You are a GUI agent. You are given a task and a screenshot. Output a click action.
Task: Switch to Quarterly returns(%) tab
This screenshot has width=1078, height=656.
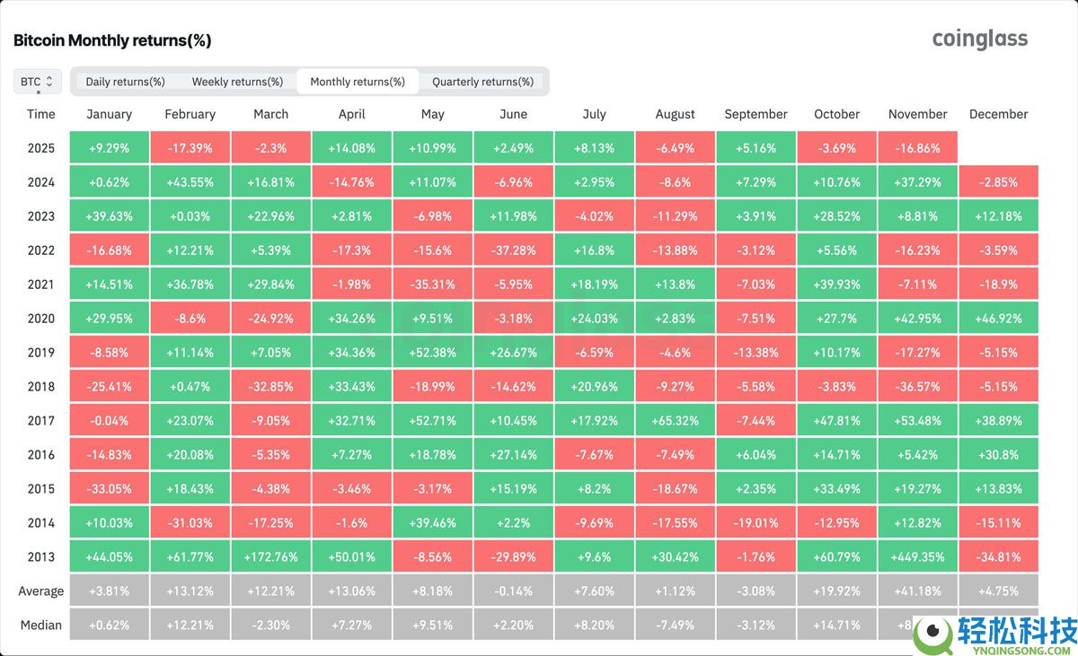482,82
